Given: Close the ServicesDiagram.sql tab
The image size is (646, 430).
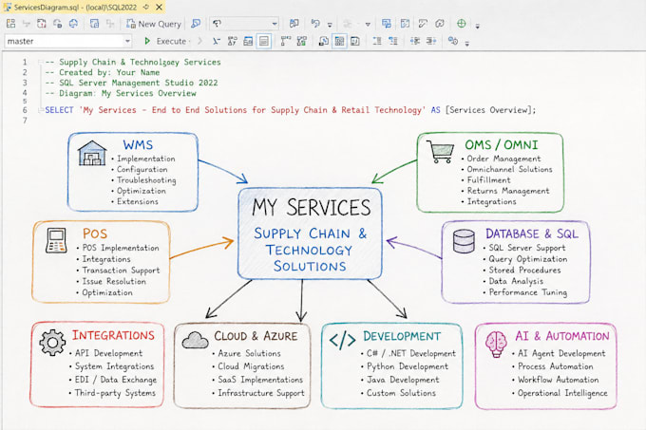Looking at the screenshot, I should point(159,7).
